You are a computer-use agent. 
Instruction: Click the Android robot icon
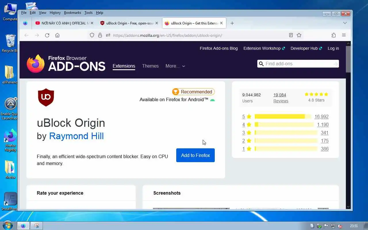coord(212,100)
